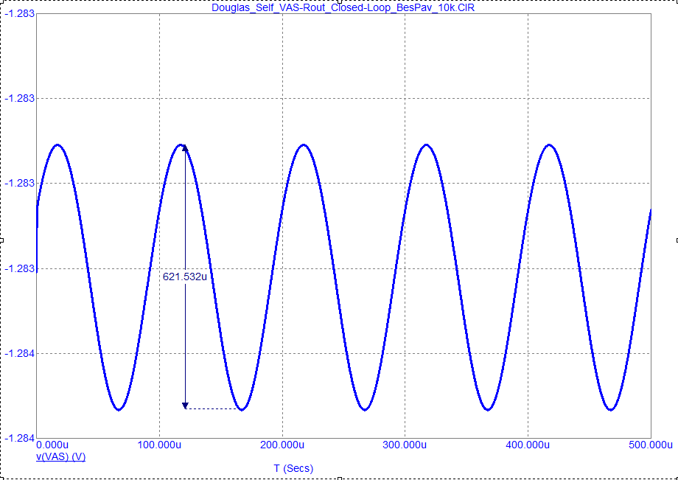Click the 100.000u time axis label

[160, 445]
